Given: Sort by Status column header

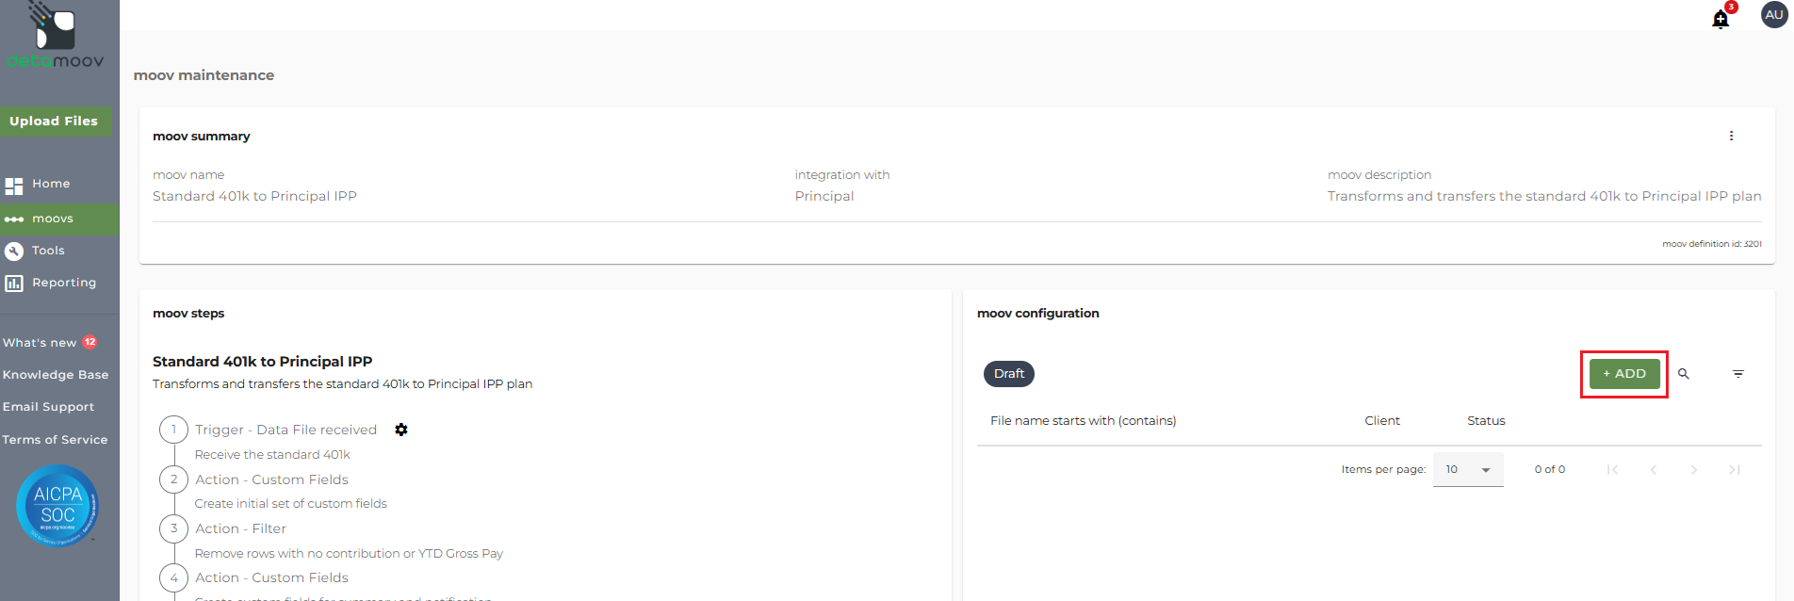Looking at the screenshot, I should 1486,421.
